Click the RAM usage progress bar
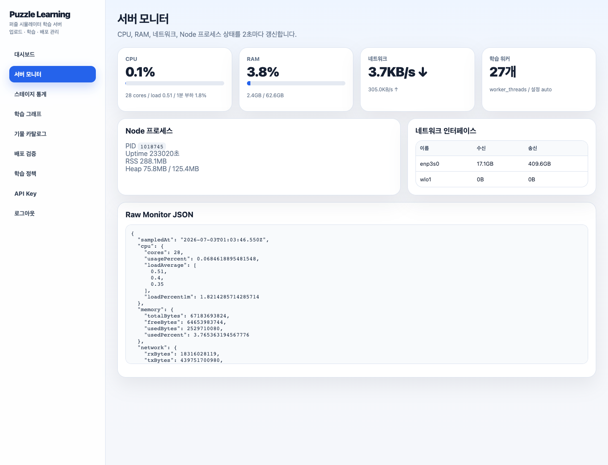This screenshot has width=608, height=465. 296,83
